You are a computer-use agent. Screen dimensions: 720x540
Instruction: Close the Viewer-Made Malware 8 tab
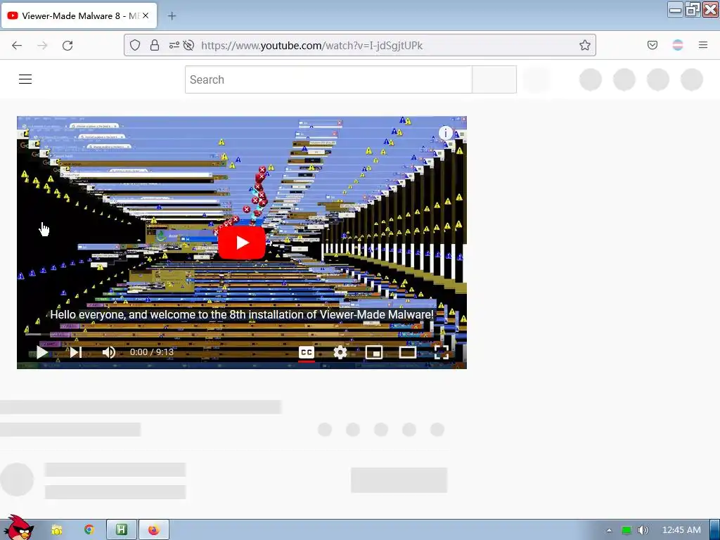click(146, 15)
